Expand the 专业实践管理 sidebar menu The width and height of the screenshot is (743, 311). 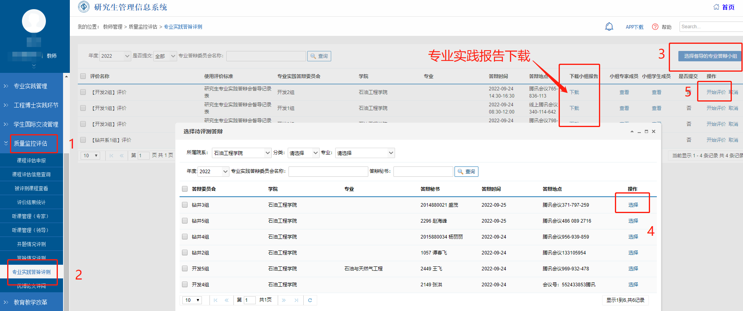pos(31,86)
